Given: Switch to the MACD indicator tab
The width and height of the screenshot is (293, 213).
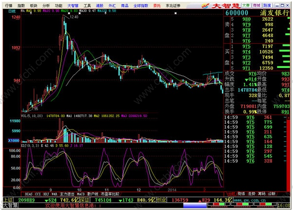Looking at the screenshot, I should click(81, 194).
